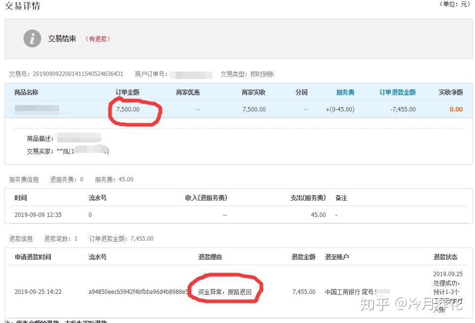
Task: Click the refund reason 资金异常，原路退回
Action: click(x=224, y=292)
